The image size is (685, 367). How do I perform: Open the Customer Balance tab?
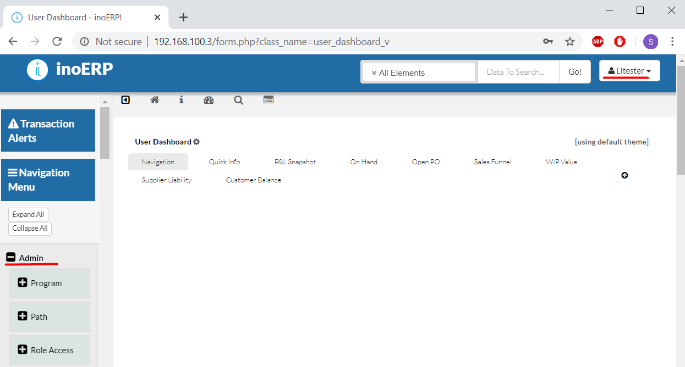(x=254, y=180)
